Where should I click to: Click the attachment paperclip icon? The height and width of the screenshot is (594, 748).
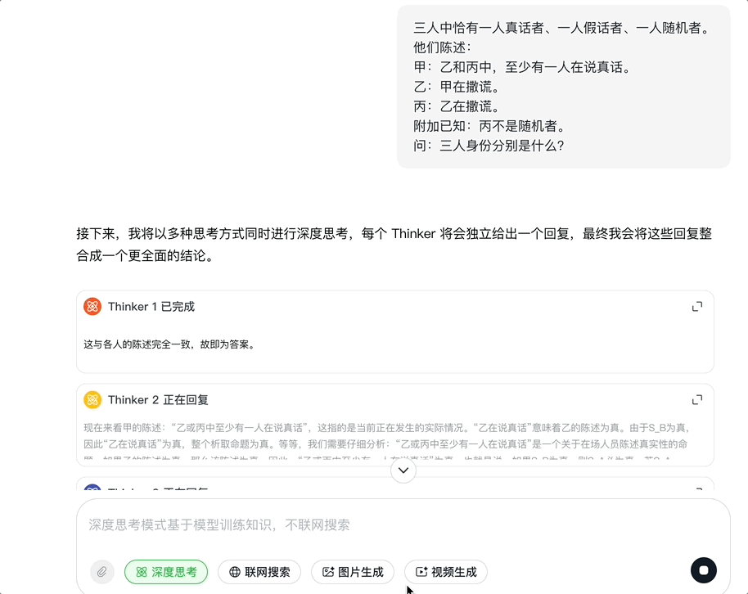101,572
